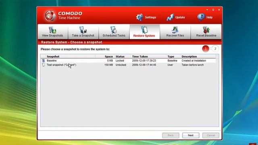This screenshot has height=145, width=258.
Task: Switch to Take a Snapshot tab label
Action: (83, 35)
